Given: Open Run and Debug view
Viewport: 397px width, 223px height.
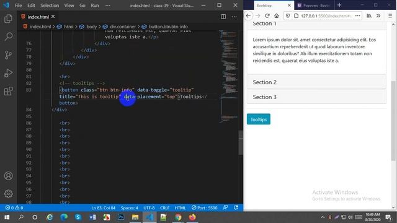Looking at the screenshot, I should 8,73.
